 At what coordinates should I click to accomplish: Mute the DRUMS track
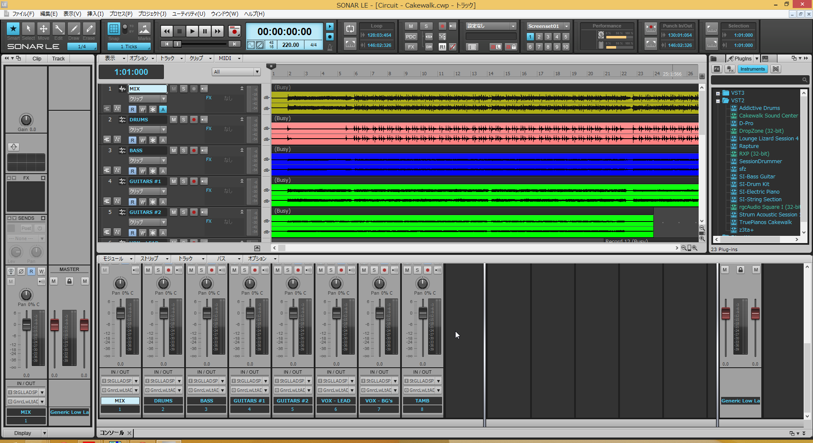(x=174, y=120)
